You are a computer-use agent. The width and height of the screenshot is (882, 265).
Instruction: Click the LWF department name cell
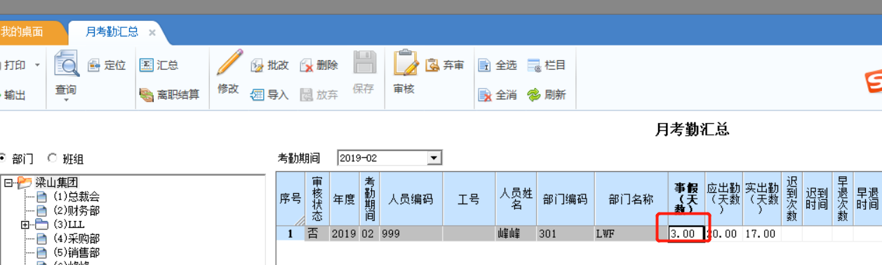click(x=630, y=234)
